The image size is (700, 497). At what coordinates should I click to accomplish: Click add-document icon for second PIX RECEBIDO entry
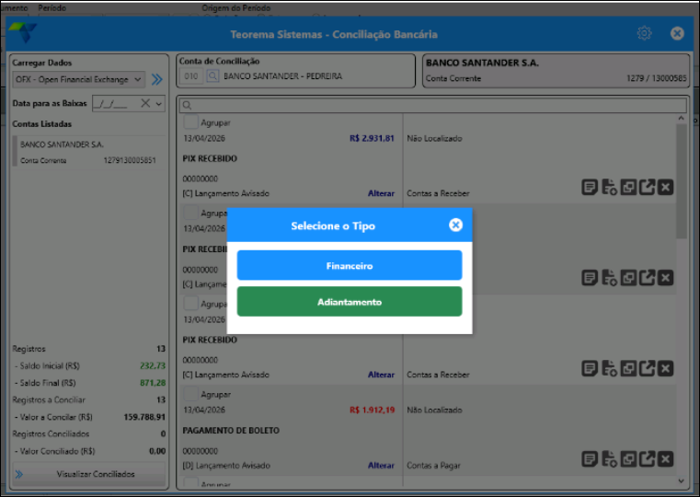(x=609, y=278)
